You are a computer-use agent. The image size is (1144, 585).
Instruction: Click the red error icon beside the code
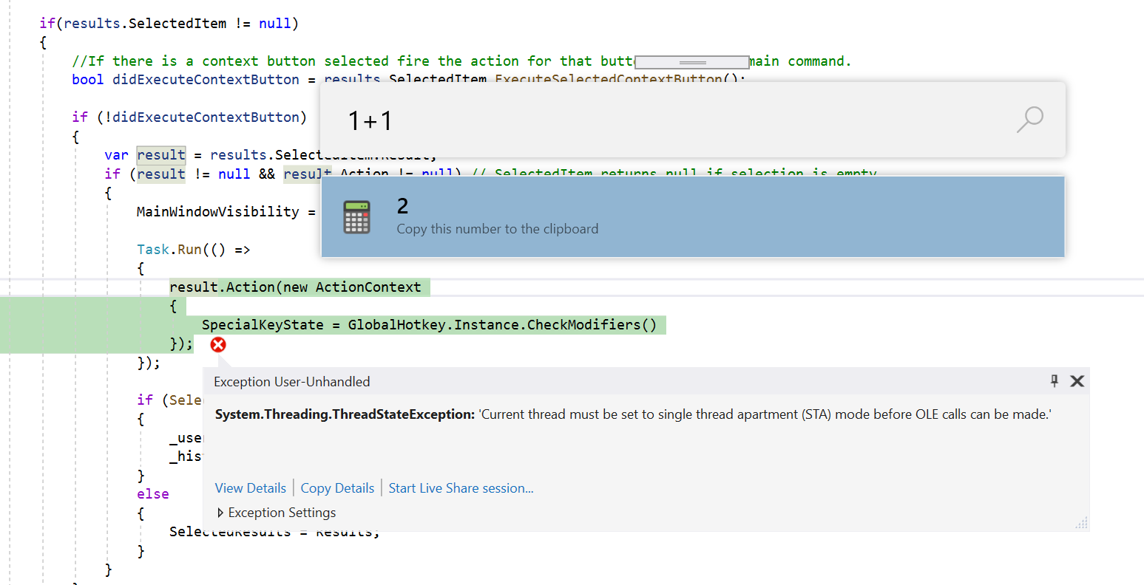[218, 344]
